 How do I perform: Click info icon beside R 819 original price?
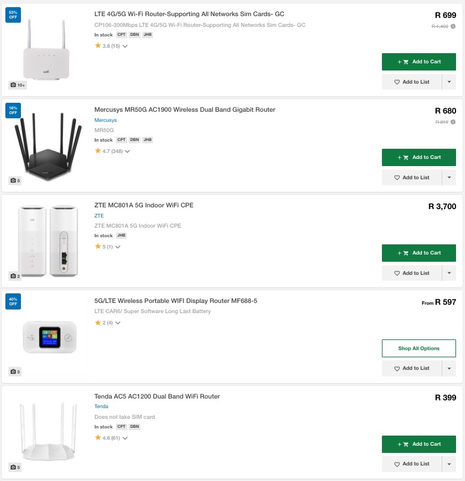453,122
